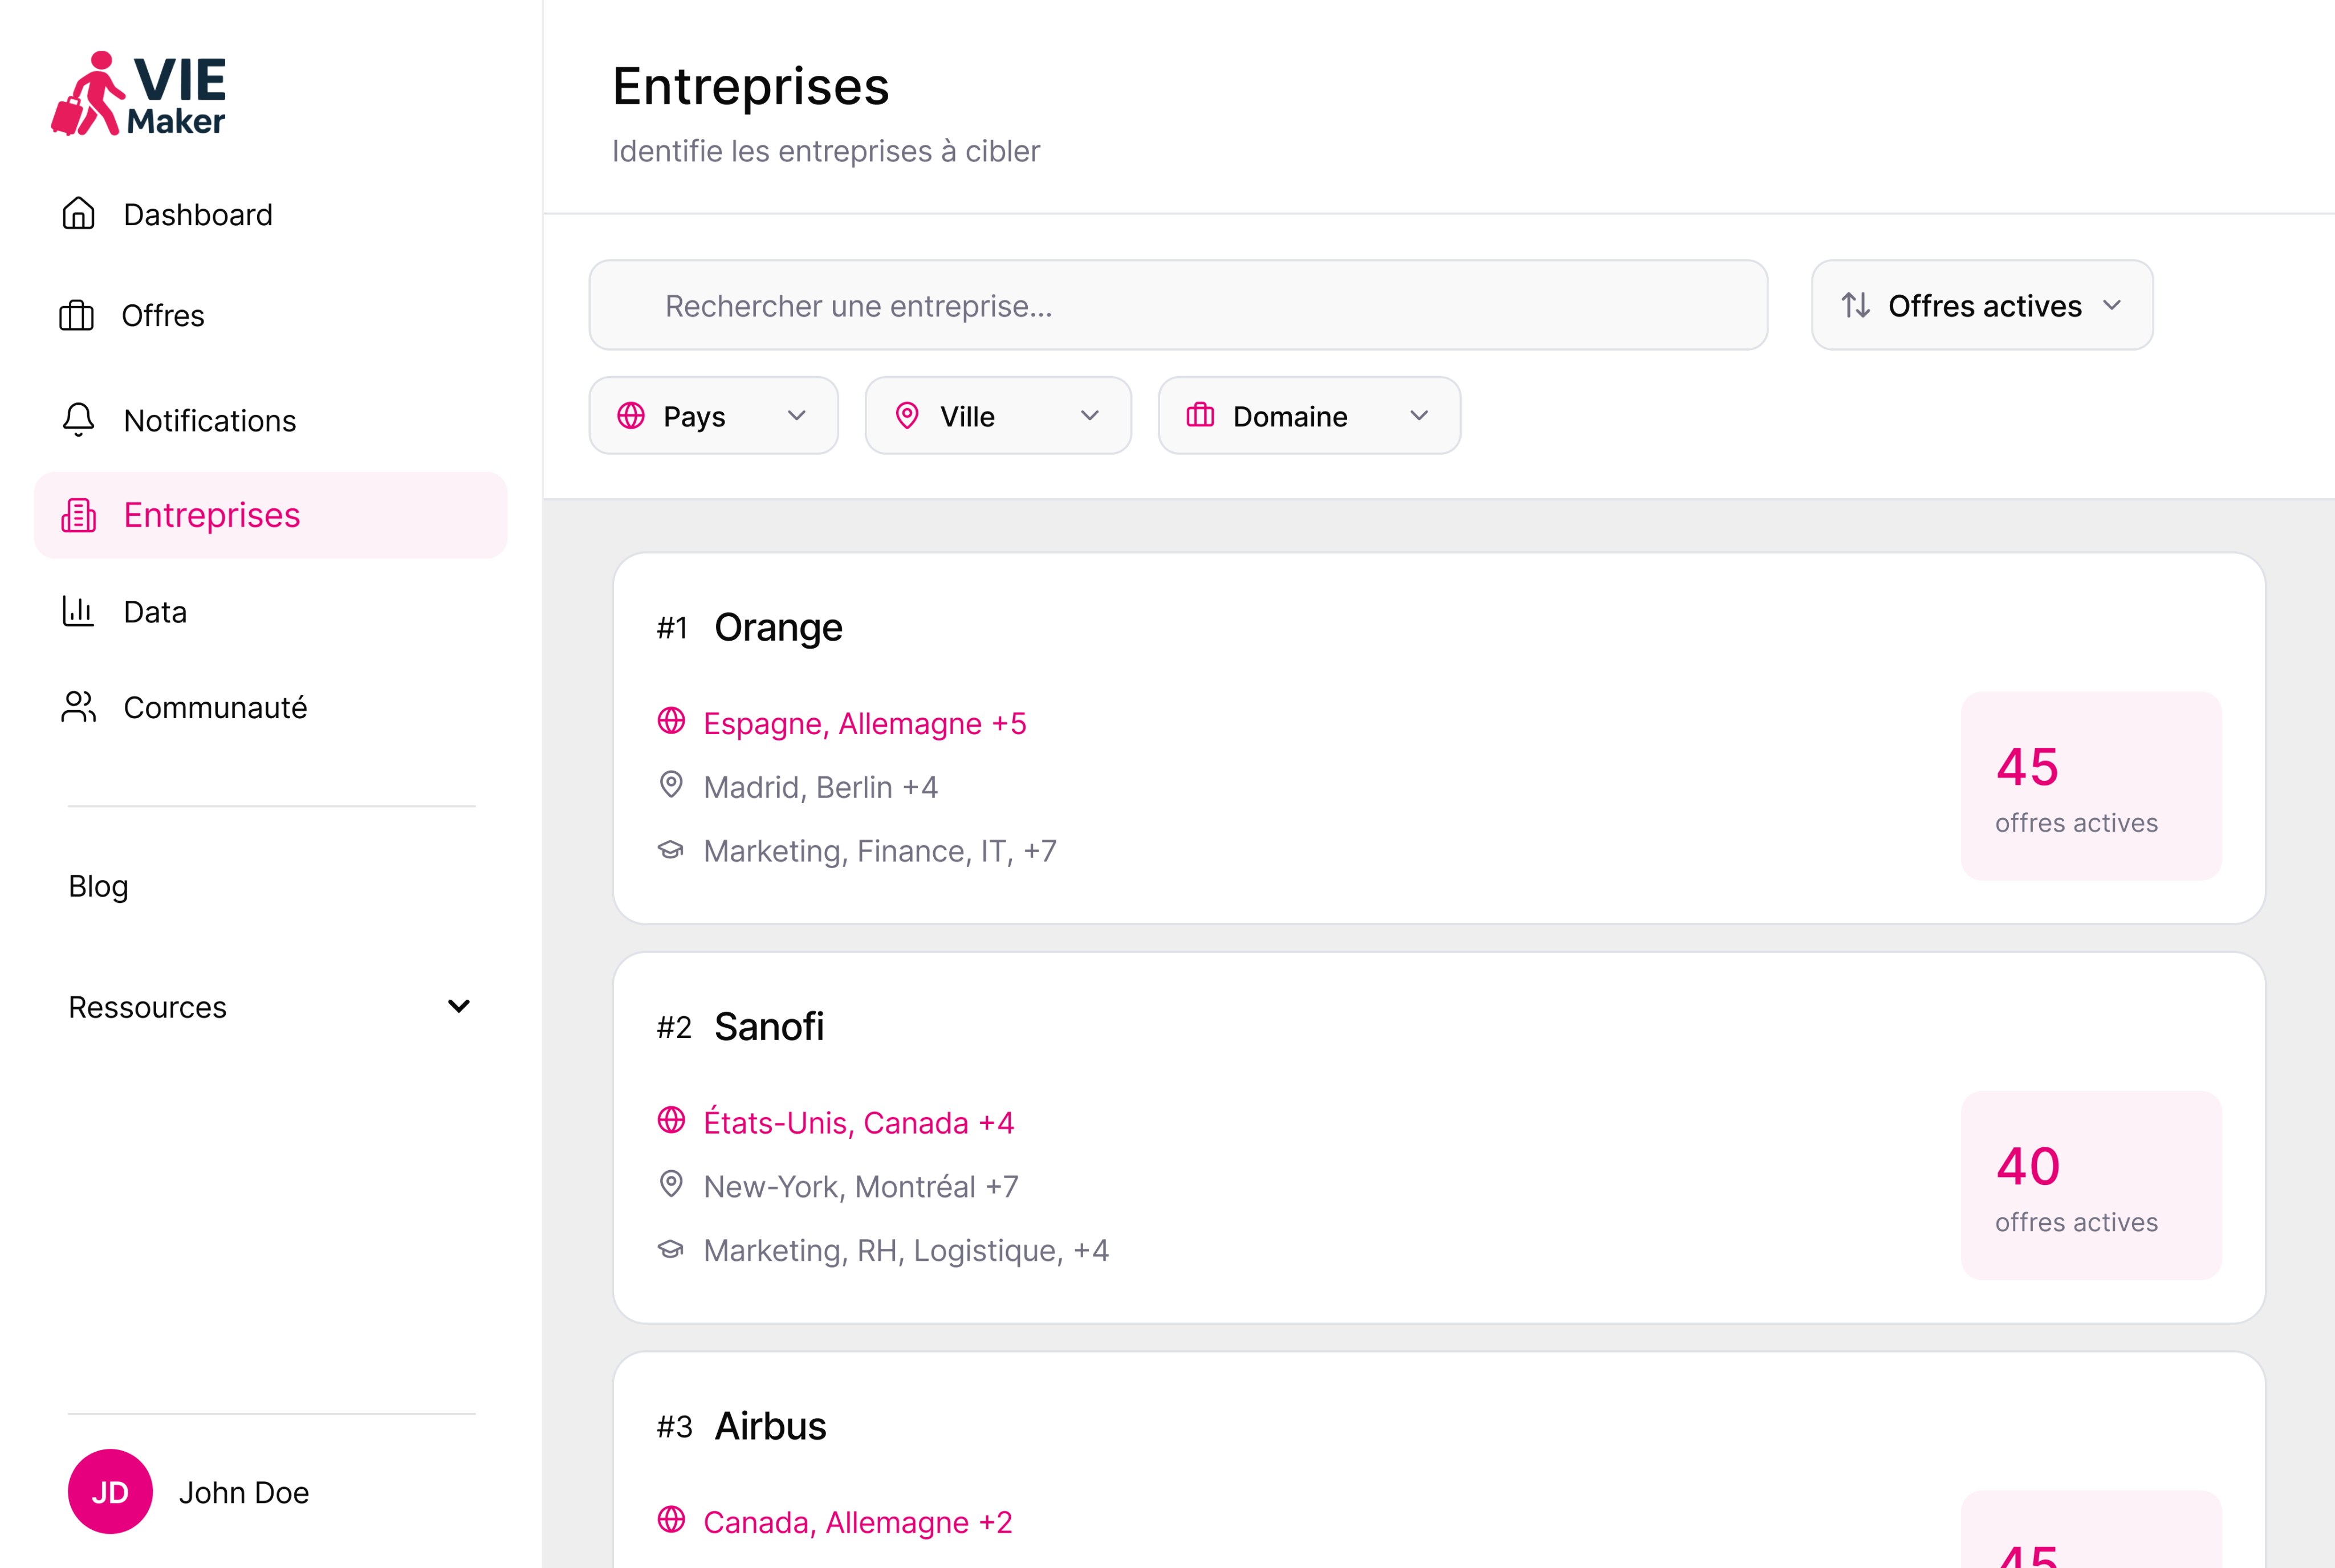The width and height of the screenshot is (2335, 1568).
Task: Click the sort arrows icon beside Offres actives
Action: [x=1856, y=305]
